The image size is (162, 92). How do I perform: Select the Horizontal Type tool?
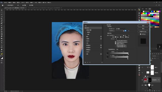(x=2, y=43)
